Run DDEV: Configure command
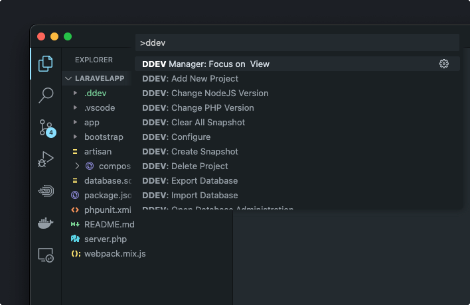 [x=297, y=137]
